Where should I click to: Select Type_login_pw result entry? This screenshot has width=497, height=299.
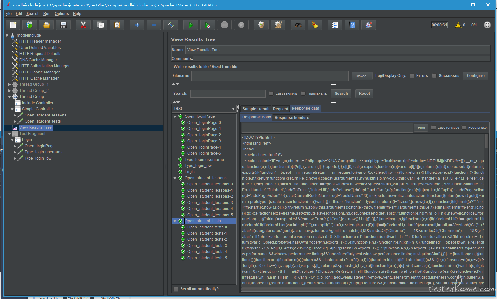198,166
